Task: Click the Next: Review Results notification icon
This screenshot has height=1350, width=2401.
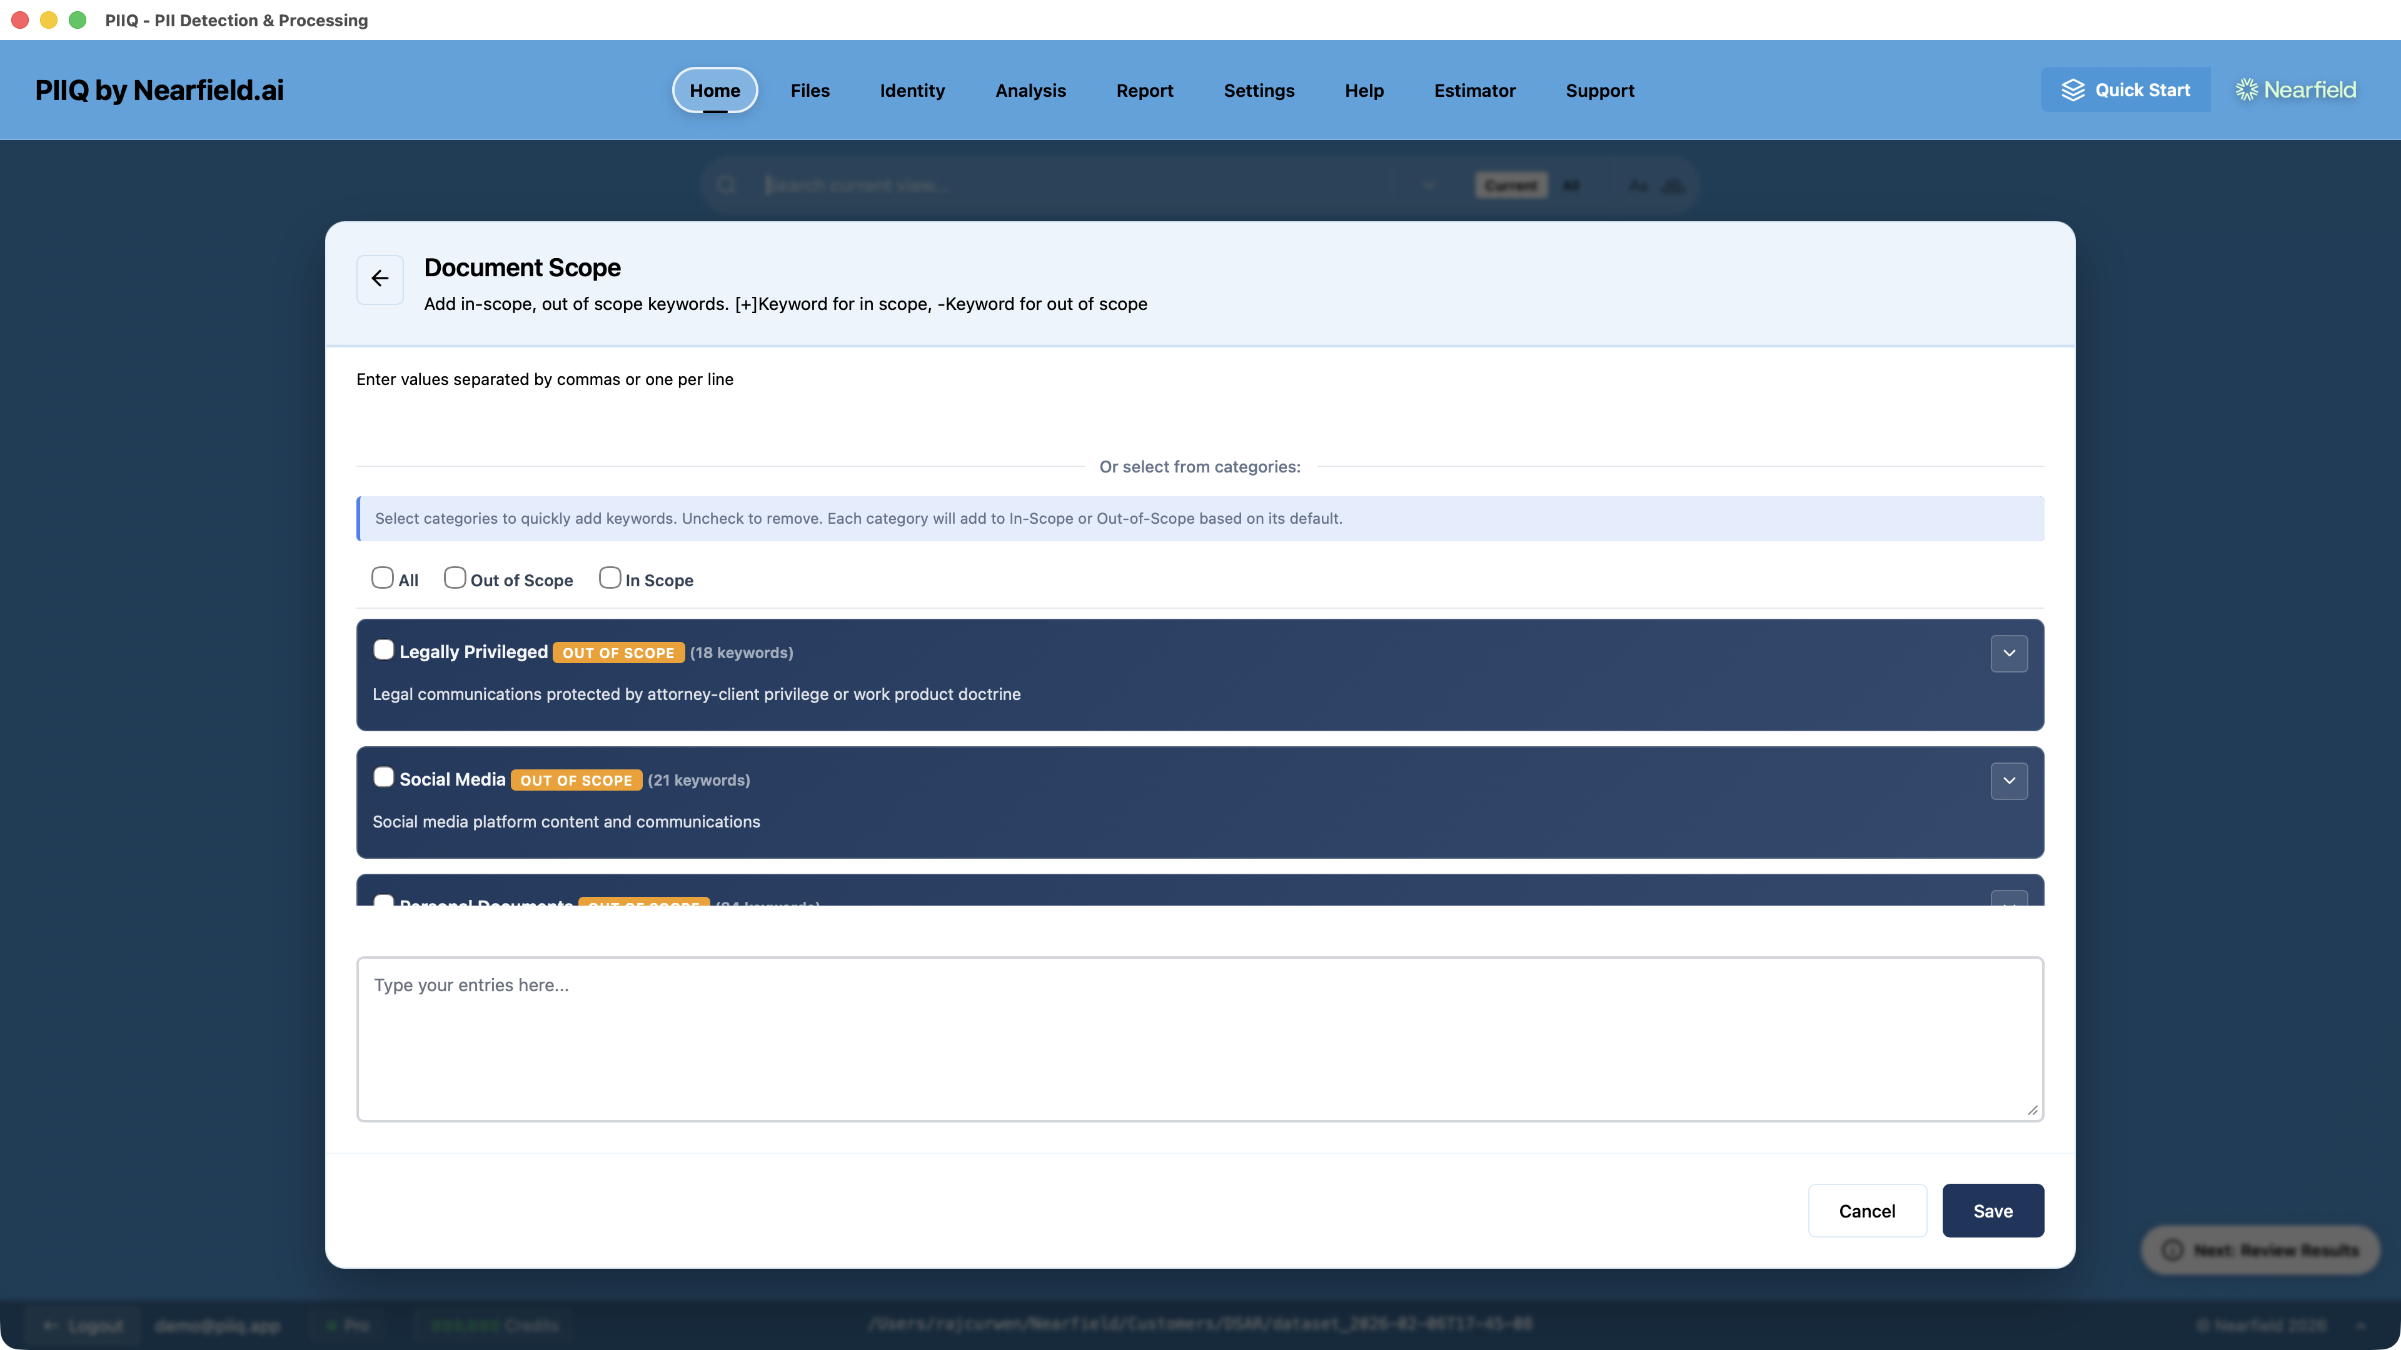Action: pos(2173,1249)
